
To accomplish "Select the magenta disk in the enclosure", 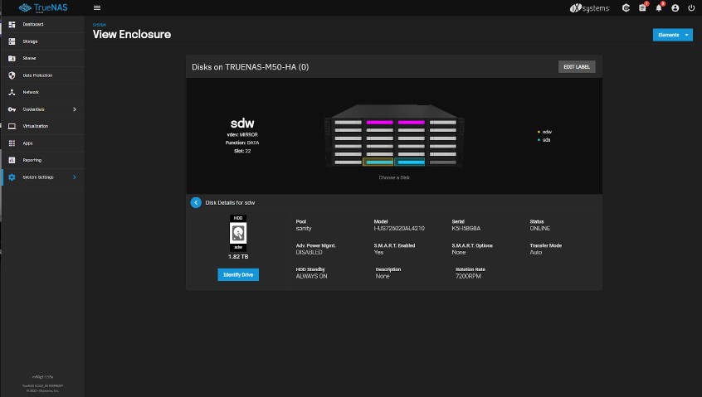I will (378, 122).
